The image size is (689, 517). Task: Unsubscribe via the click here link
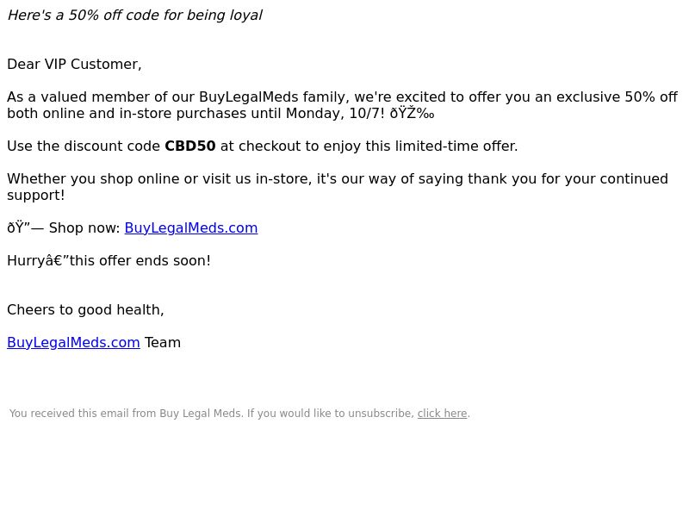click(442, 414)
